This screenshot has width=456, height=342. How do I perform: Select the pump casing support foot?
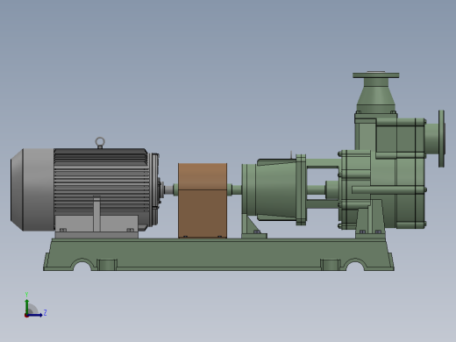[371, 218]
